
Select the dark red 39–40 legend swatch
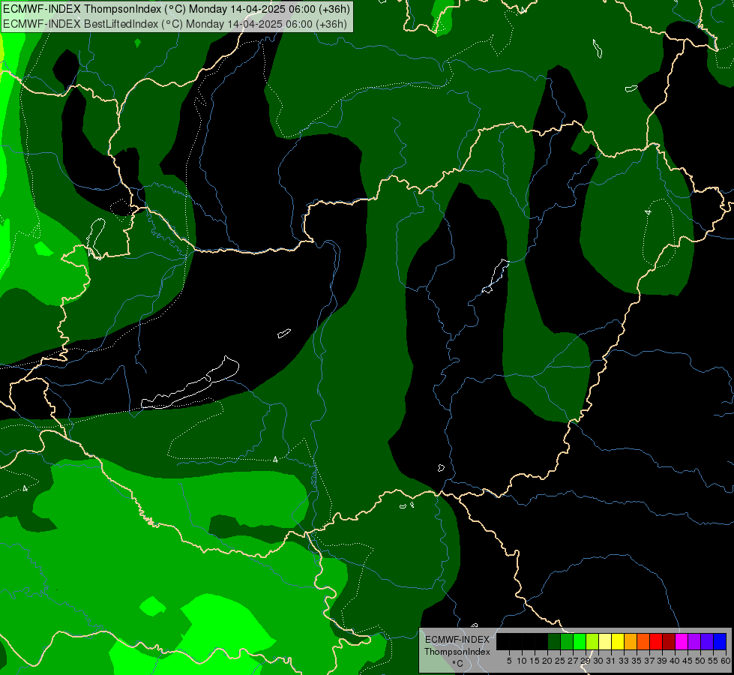pyautogui.click(x=669, y=641)
